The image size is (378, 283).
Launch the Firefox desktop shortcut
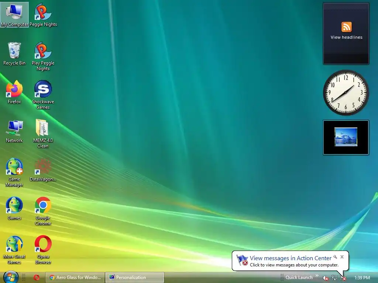[14, 92]
